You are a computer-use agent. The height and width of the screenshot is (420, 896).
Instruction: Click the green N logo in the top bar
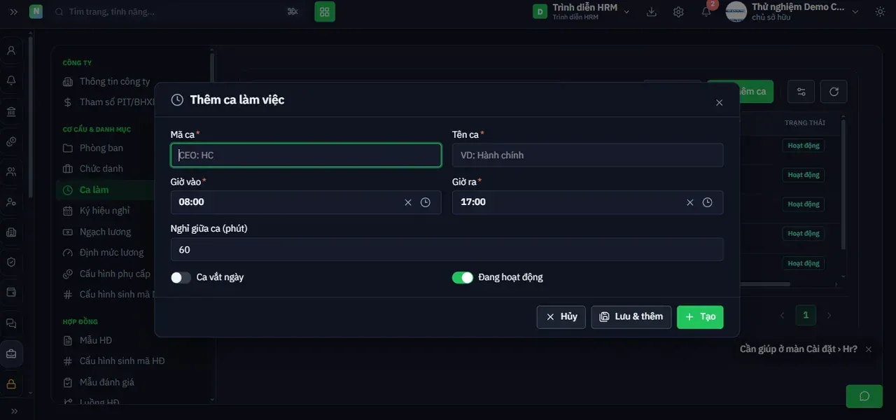36,12
